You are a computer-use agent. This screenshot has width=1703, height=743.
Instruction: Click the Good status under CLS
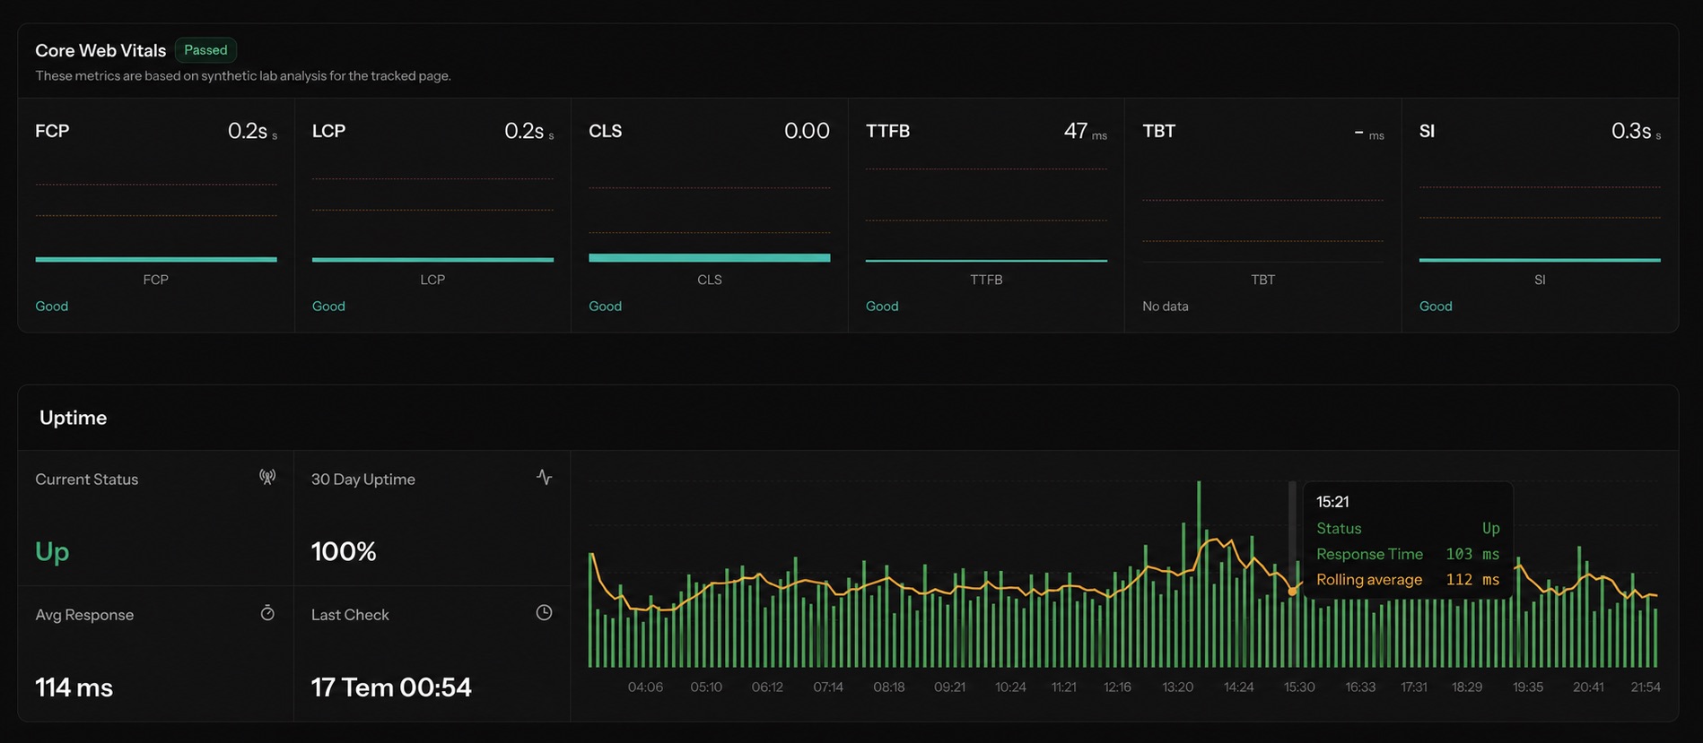(x=605, y=307)
